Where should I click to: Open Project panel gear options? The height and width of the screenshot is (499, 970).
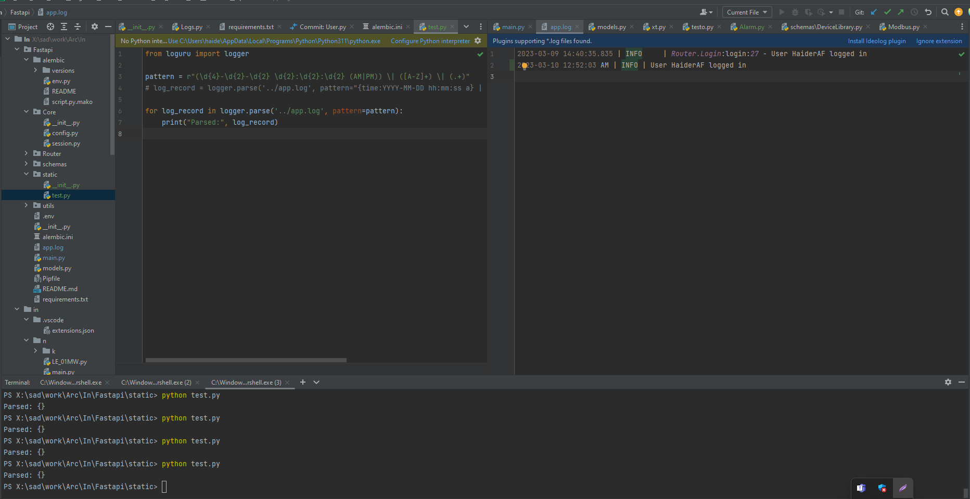tap(94, 27)
